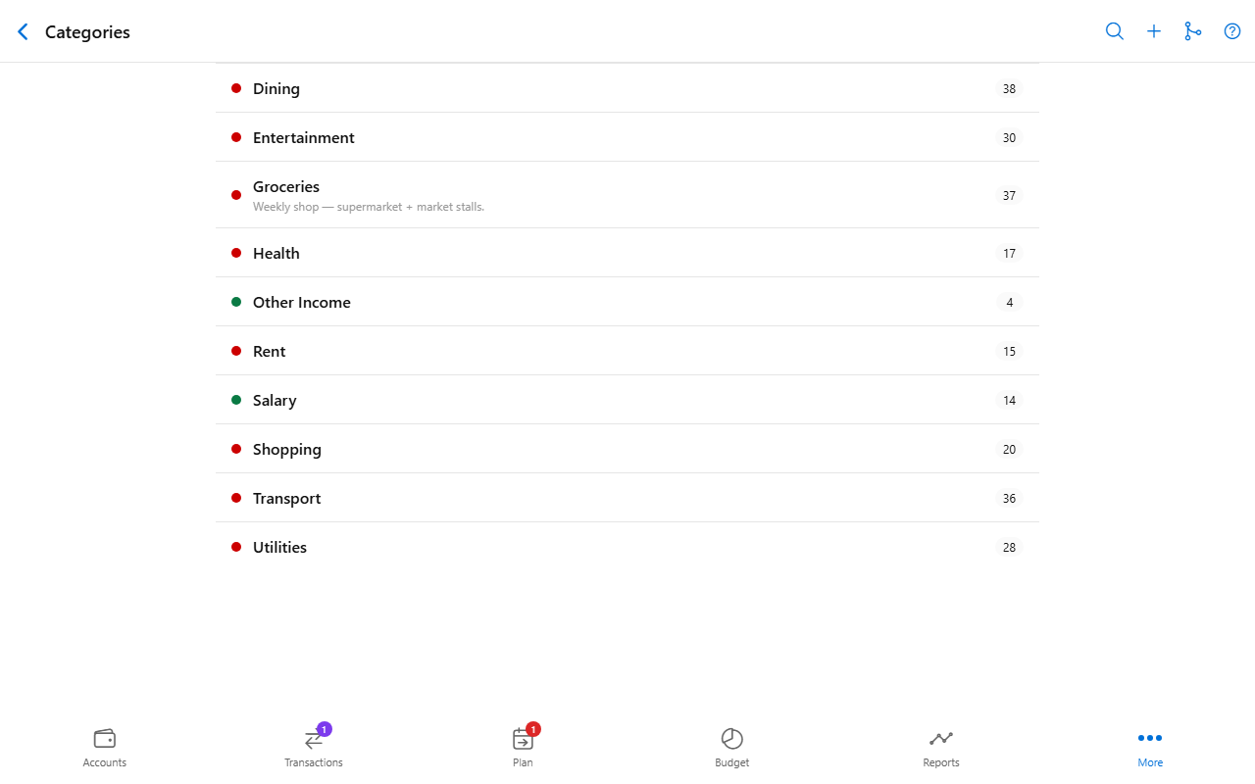Open the Accounts tab

(x=105, y=748)
